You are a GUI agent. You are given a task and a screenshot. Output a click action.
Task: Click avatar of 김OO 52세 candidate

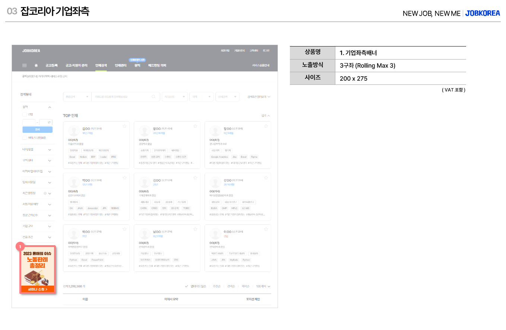click(145, 182)
